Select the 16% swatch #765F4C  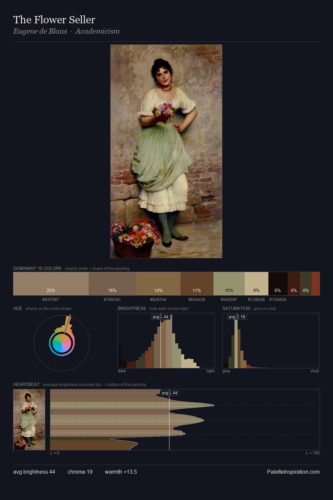[113, 284]
